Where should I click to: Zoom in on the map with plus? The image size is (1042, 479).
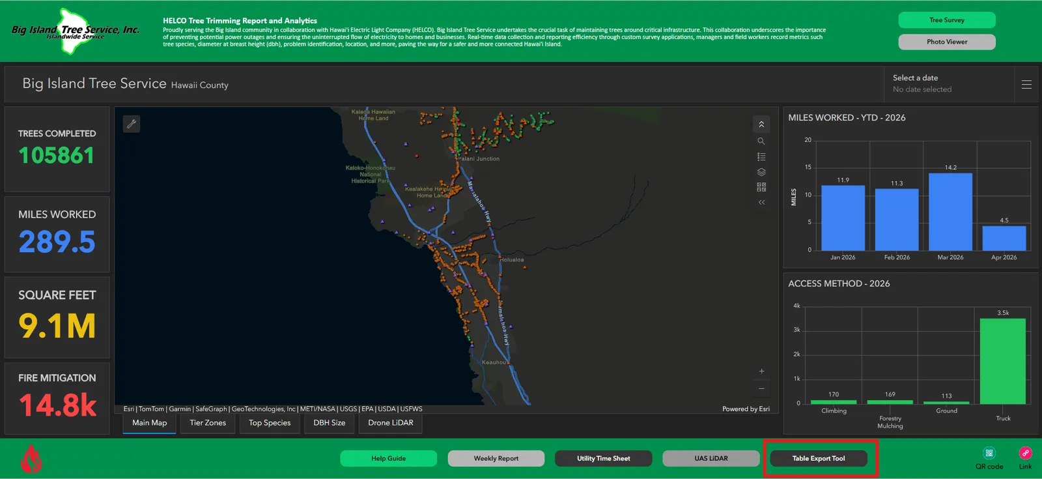(x=761, y=371)
